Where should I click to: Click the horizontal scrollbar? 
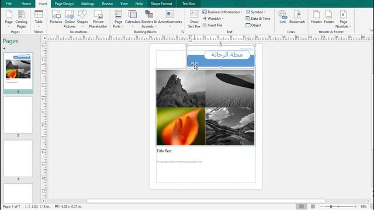click(x=206, y=201)
